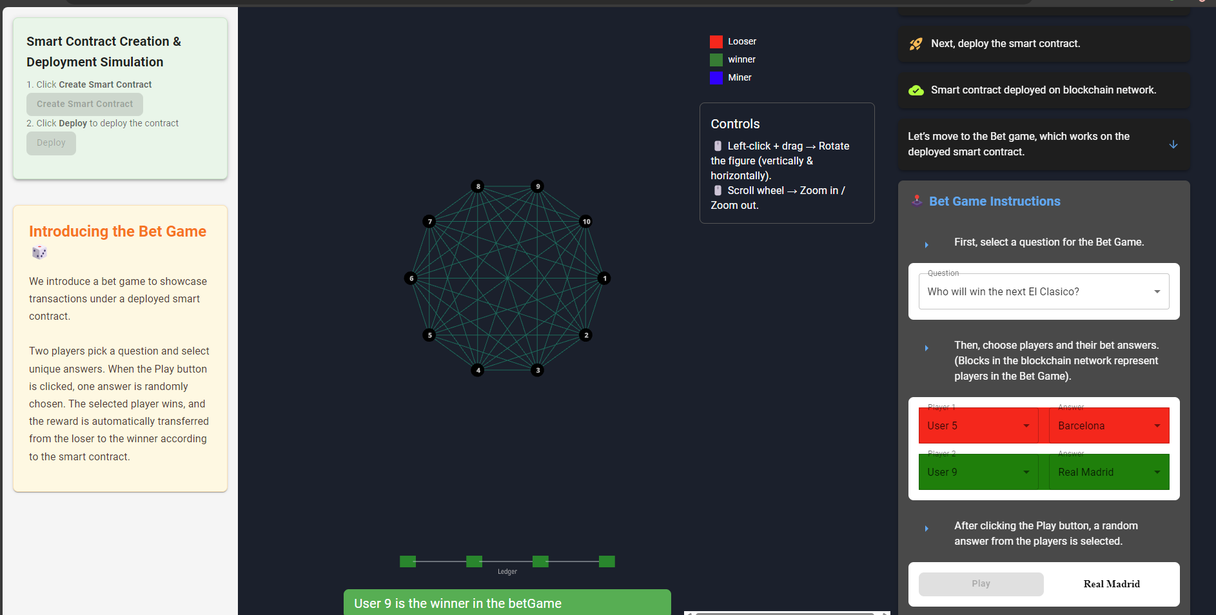The width and height of the screenshot is (1216, 615).
Task: Select network node 5 in the graph
Action: click(x=429, y=335)
